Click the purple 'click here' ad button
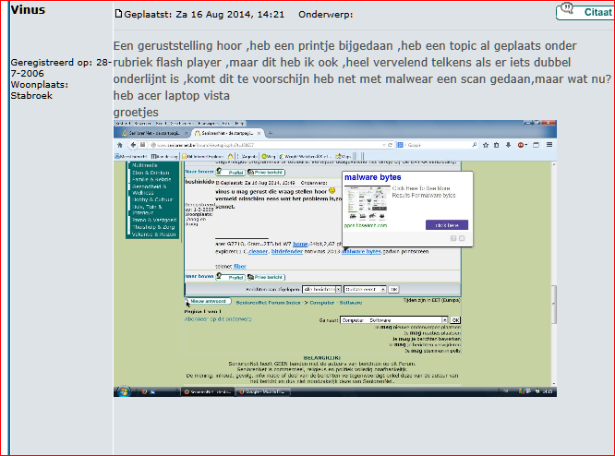This screenshot has width=615, height=456. pos(447,224)
